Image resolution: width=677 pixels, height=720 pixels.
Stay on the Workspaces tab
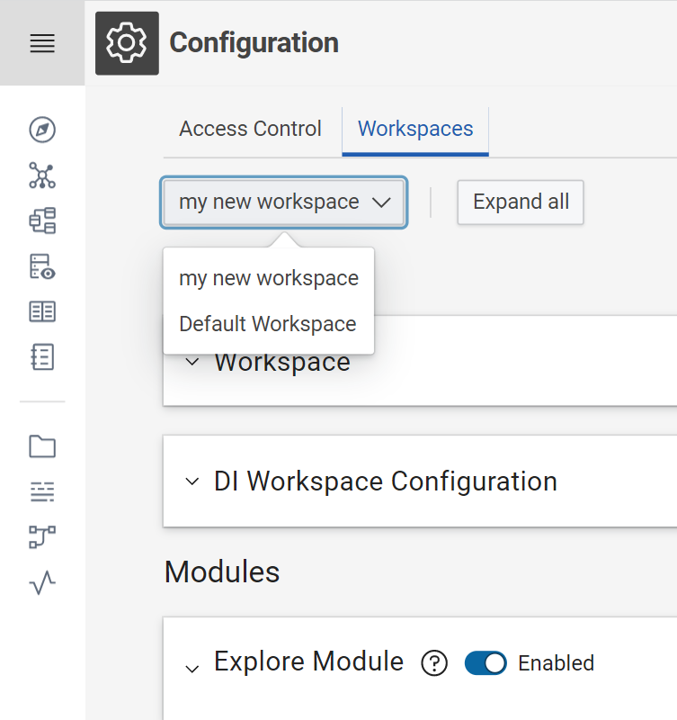point(414,129)
